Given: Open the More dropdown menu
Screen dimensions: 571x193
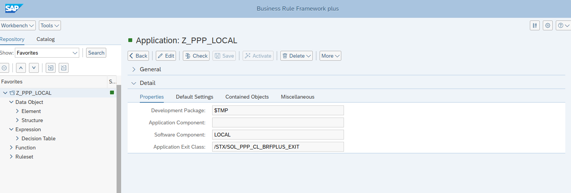Looking at the screenshot, I should (x=330, y=56).
